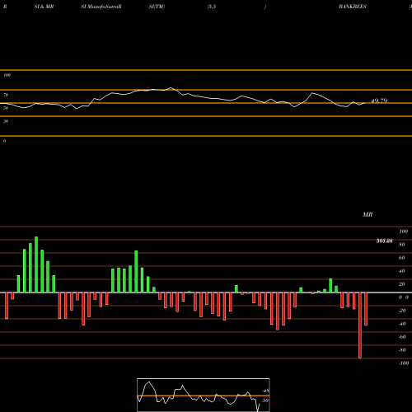Click the 80 label on MR axis
The height and width of the screenshot is (412, 412).
coord(402,245)
